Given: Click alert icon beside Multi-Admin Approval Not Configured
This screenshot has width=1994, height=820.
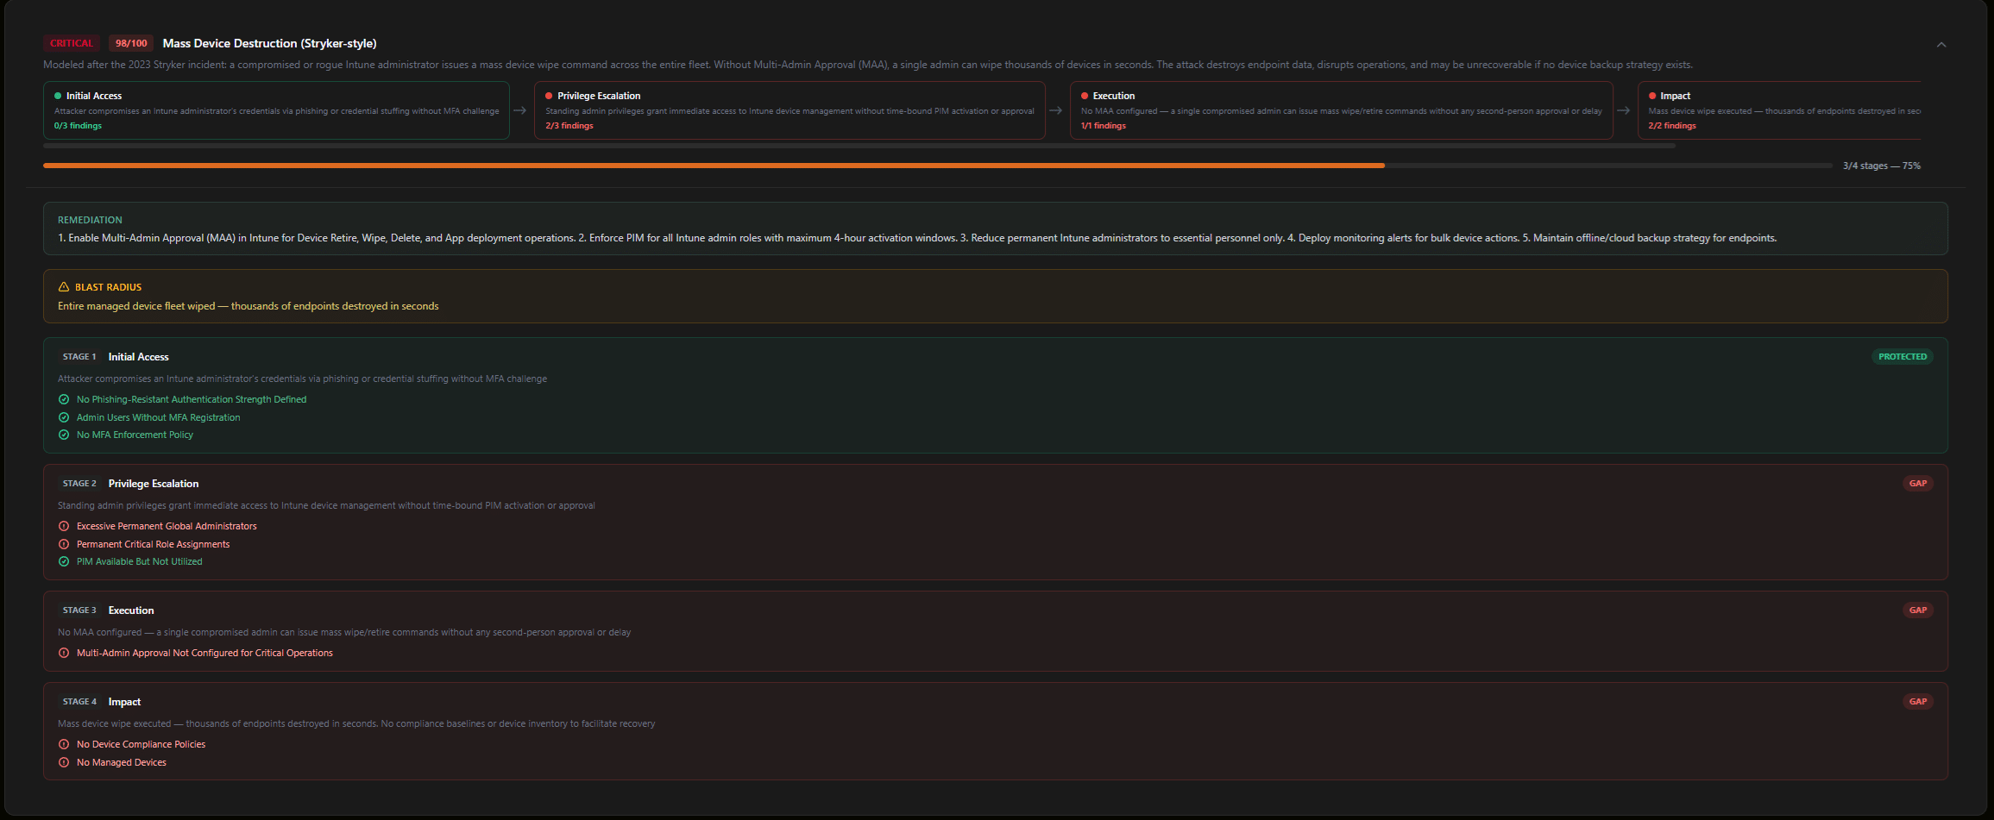Looking at the screenshot, I should click(x=64, y=653).
